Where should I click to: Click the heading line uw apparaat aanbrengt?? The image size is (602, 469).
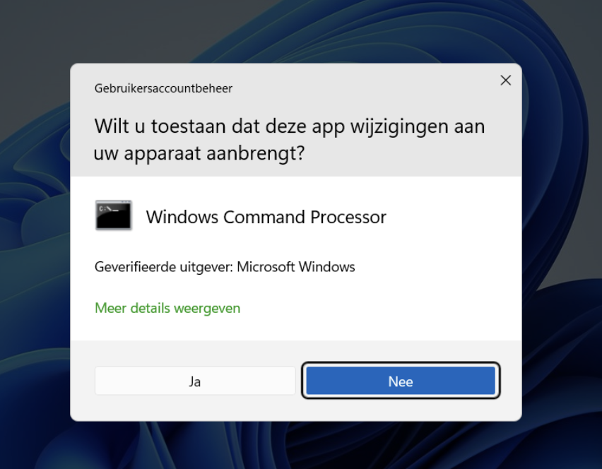tap(199, 153)
